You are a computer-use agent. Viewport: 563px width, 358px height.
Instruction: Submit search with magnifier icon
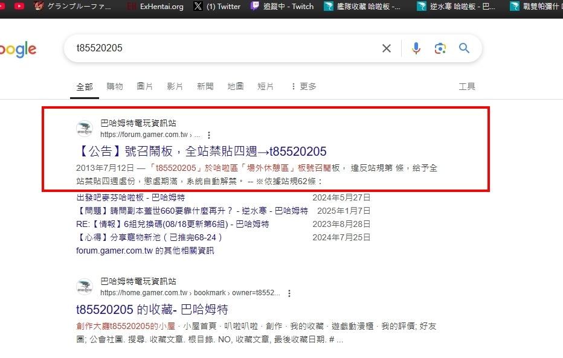click(464, 48)
